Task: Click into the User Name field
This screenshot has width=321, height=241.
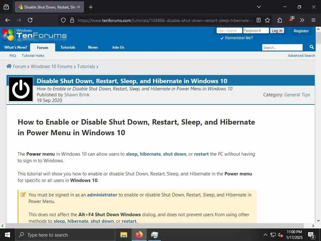Action: (229, 30)
